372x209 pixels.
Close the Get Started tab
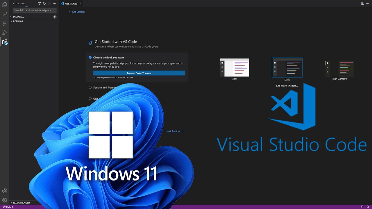80,3
